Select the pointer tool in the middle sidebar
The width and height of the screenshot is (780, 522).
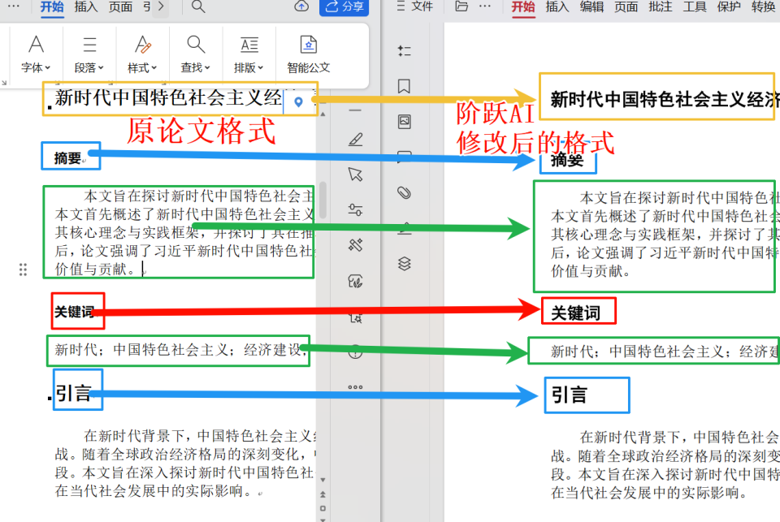point(355,173)
